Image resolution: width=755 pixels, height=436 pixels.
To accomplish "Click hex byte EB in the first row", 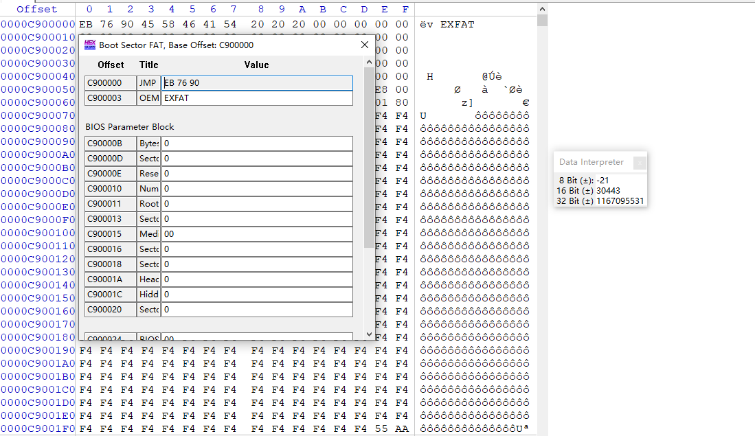I will click(86, 24).
